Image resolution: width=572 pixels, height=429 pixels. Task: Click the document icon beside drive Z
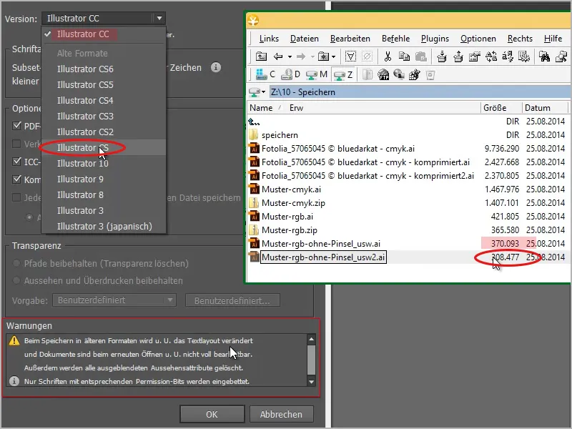click(x=368, y=75)
